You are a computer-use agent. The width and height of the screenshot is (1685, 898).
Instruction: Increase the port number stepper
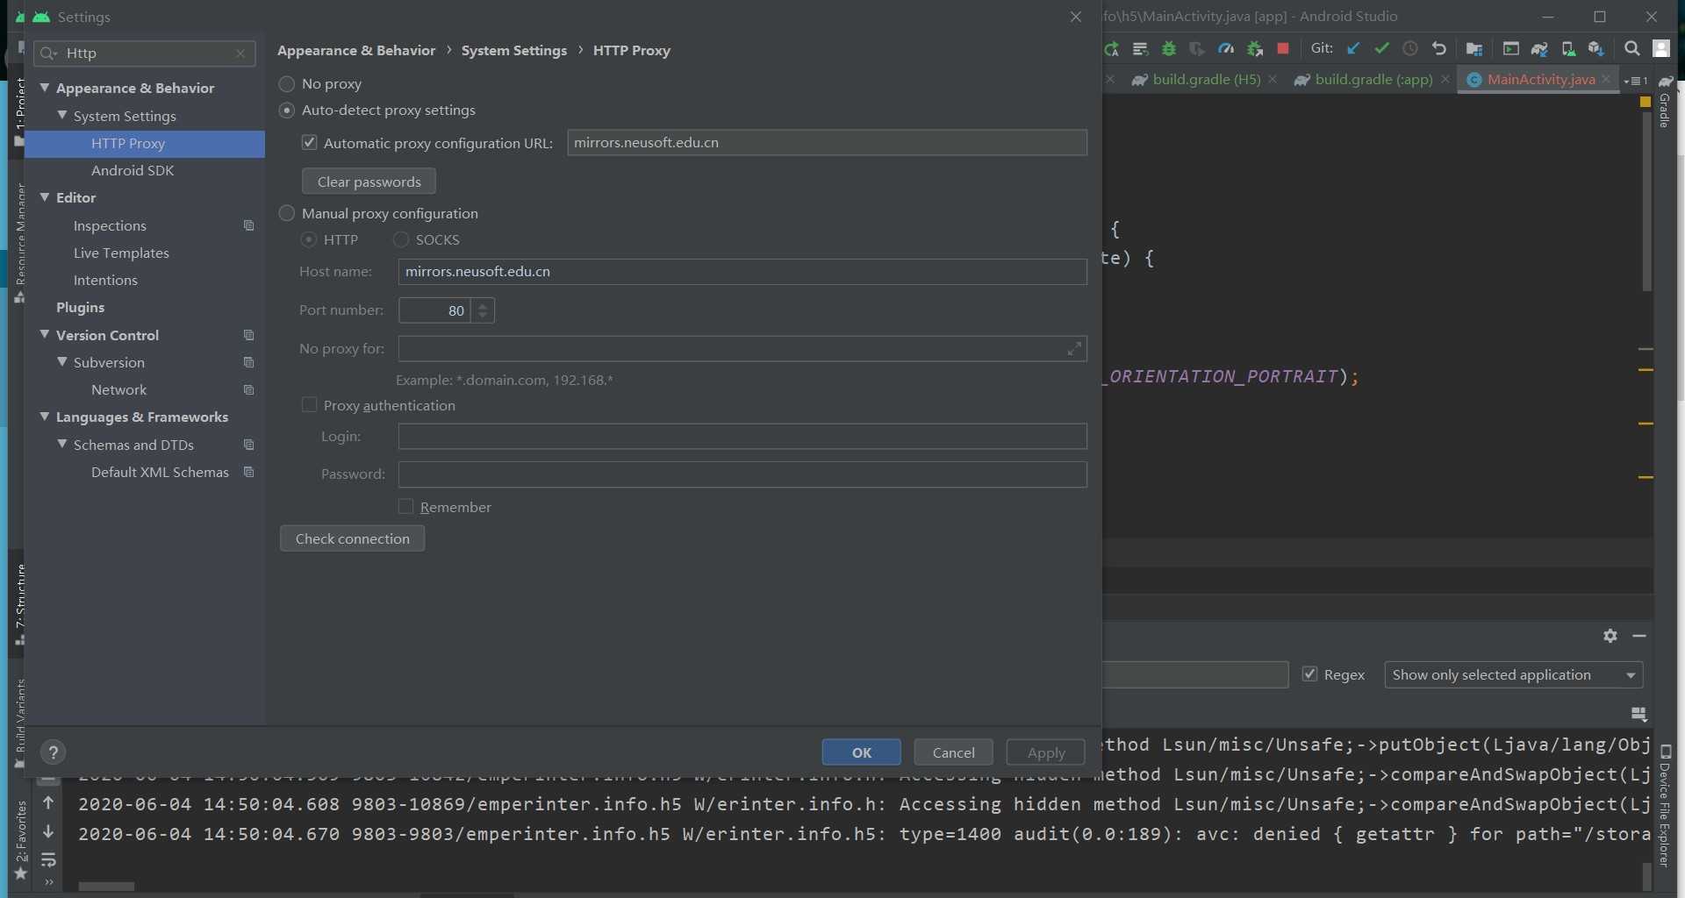pyautogui.click(x=483, y=304)
